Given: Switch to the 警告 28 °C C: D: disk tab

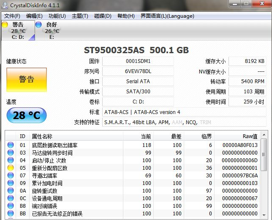Looking at the screenshot, I should coord(18,30).
